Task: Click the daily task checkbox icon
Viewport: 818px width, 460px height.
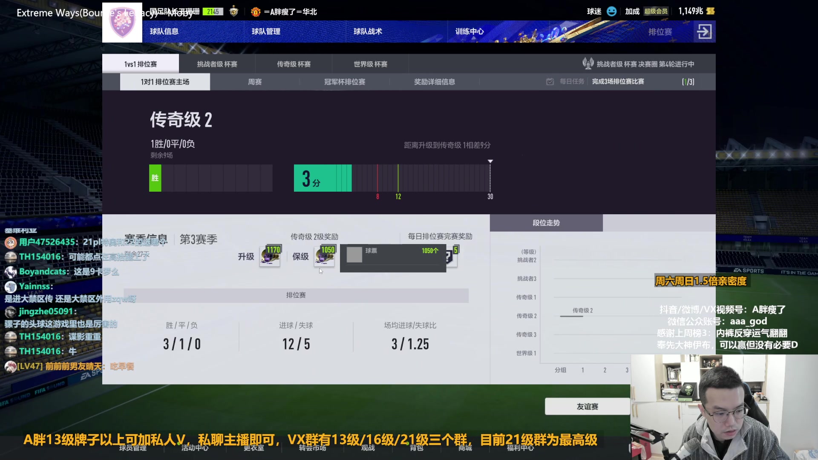Action: 550,82
